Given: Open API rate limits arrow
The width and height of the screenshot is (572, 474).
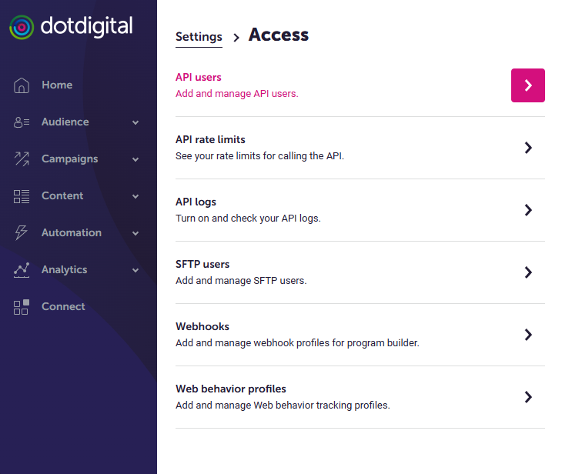Looking at the screenshot, I should click(x=528, y=148).
